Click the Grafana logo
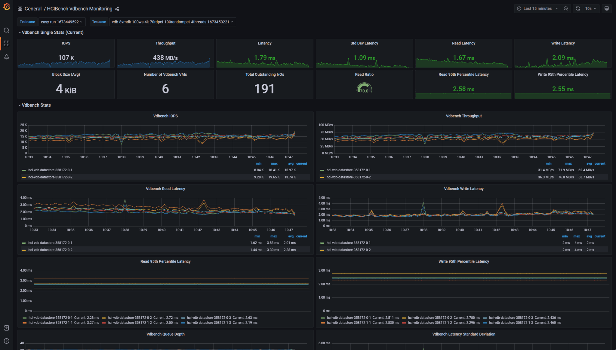 pos(7,7)
